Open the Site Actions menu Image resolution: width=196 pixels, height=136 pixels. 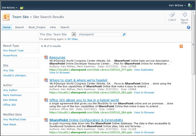coord(10,8)
